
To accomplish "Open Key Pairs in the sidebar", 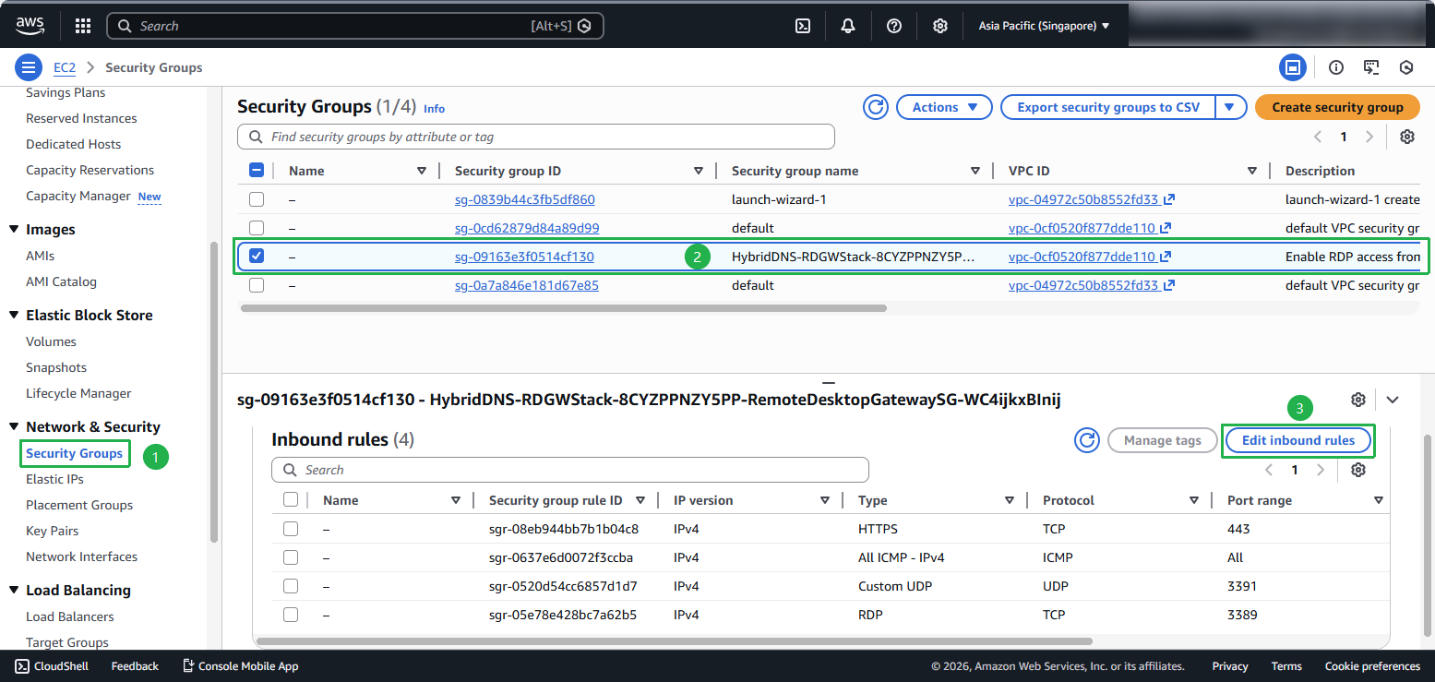I will pos(52,531).
